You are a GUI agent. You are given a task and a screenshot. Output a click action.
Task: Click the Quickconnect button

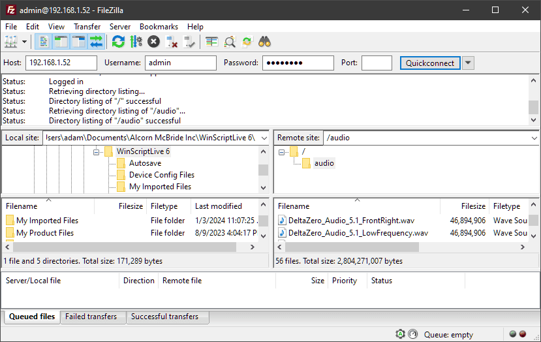point(429,63)
